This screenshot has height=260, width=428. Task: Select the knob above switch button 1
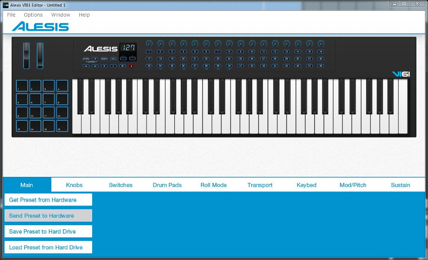(149, 43)
